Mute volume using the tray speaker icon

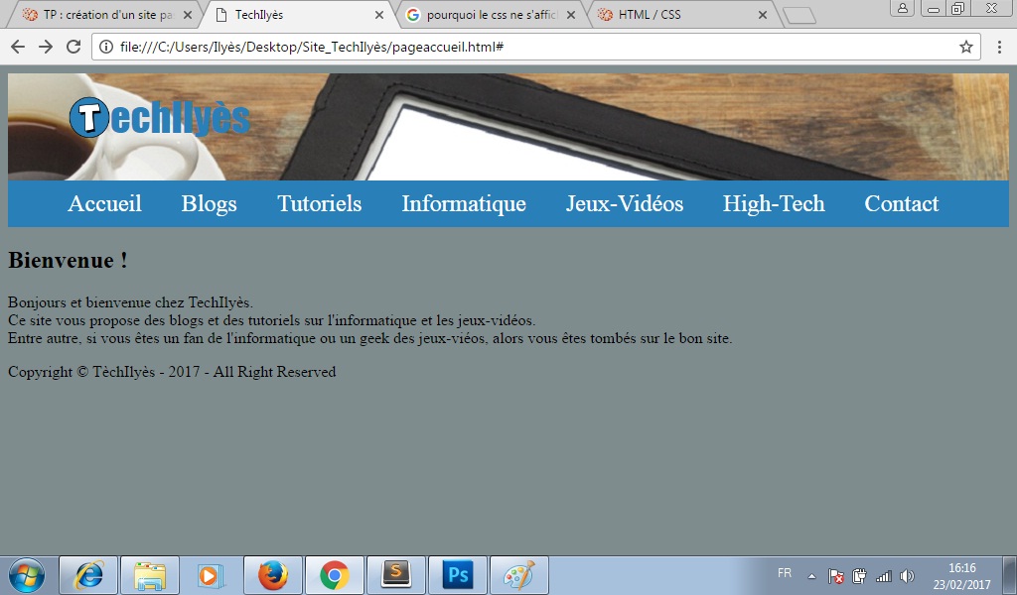click(x=907, y=575)
